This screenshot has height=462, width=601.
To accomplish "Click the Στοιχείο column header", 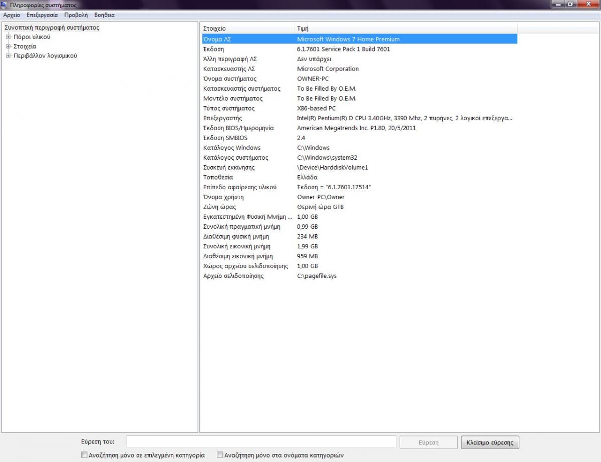I will [x=247, y=29].
